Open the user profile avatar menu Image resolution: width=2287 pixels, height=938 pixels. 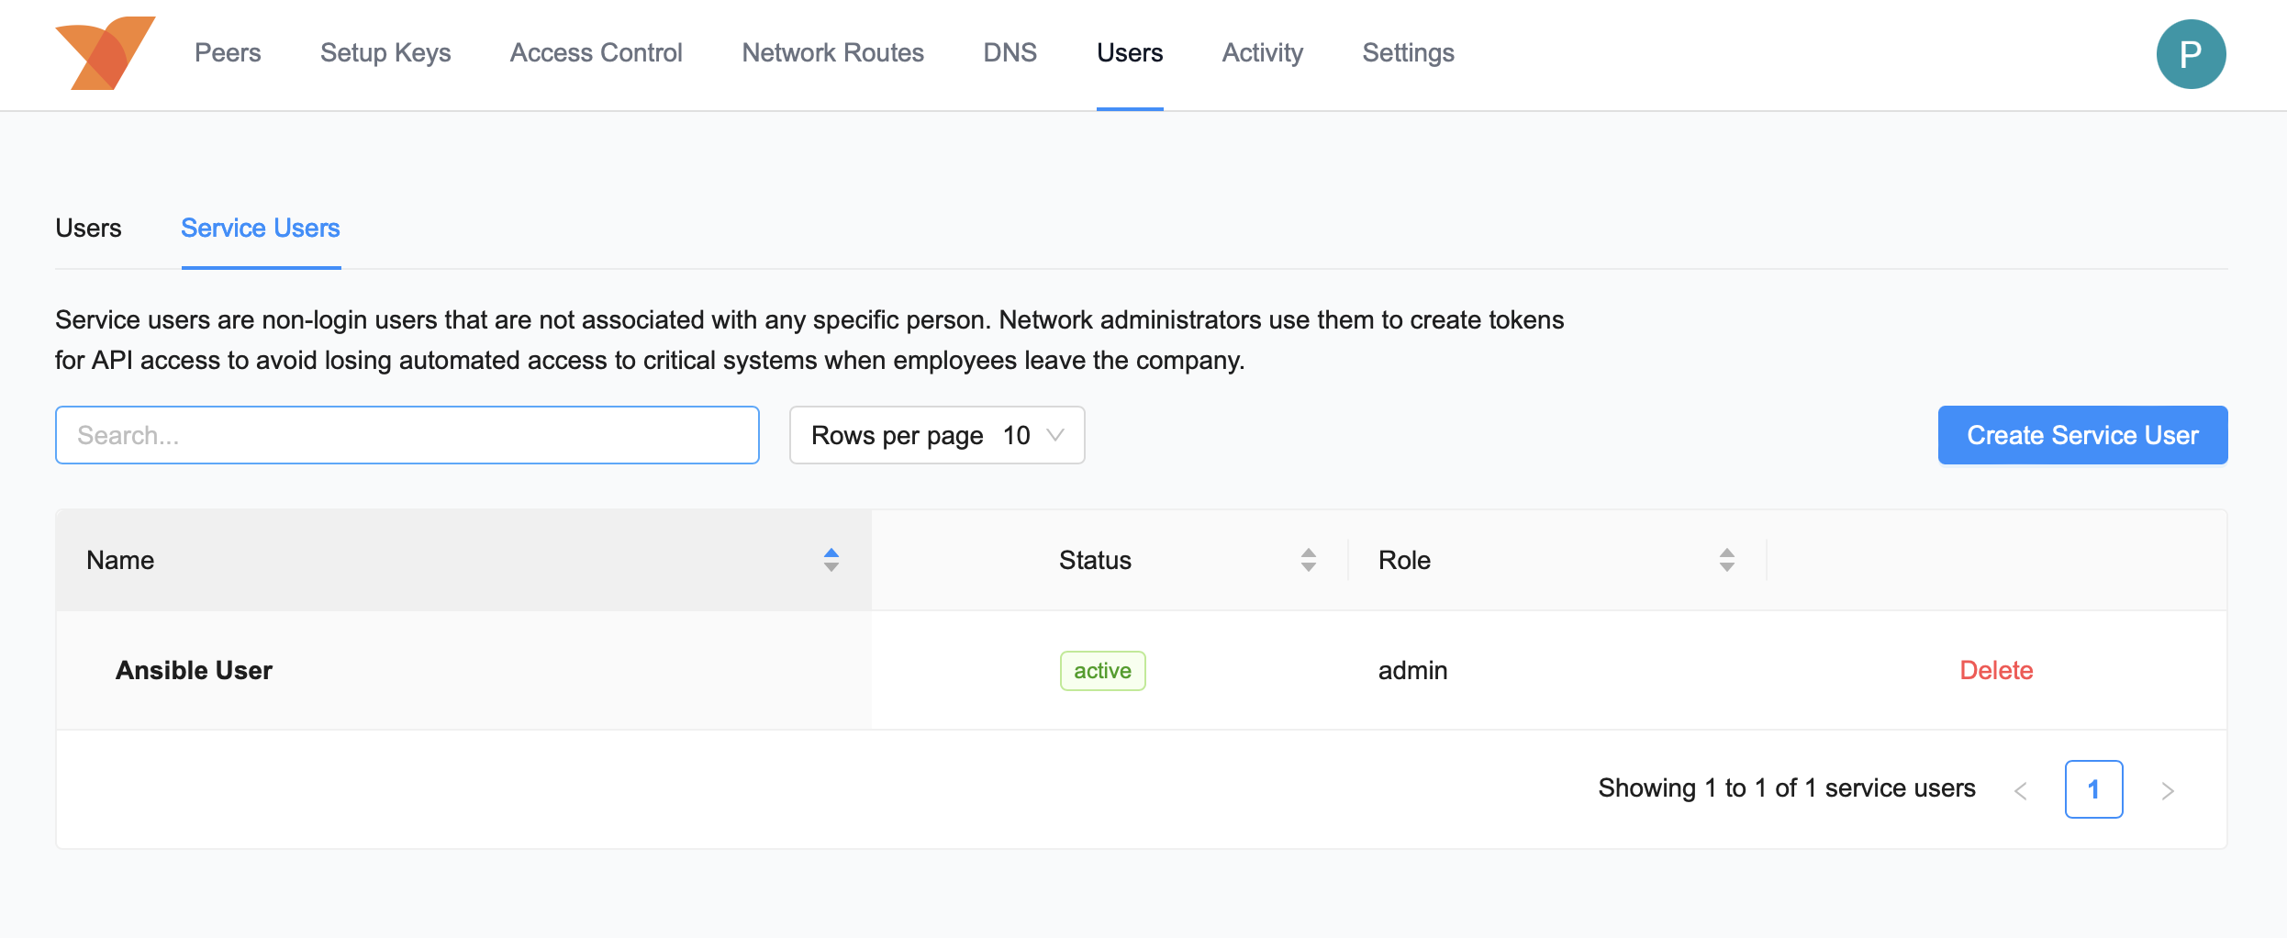2190,54
